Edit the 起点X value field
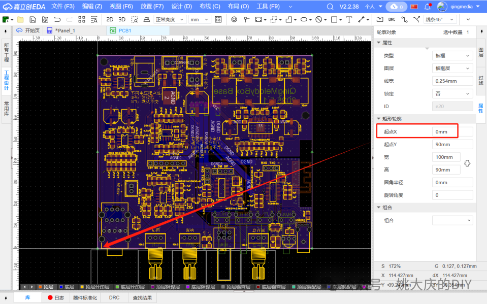 point(444,131)
